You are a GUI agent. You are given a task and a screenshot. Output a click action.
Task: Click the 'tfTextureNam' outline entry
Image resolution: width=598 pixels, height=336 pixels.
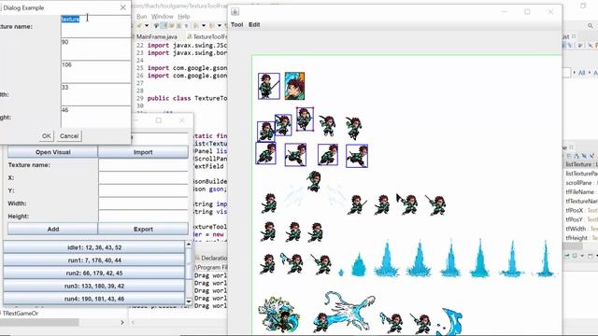(581, 201)
